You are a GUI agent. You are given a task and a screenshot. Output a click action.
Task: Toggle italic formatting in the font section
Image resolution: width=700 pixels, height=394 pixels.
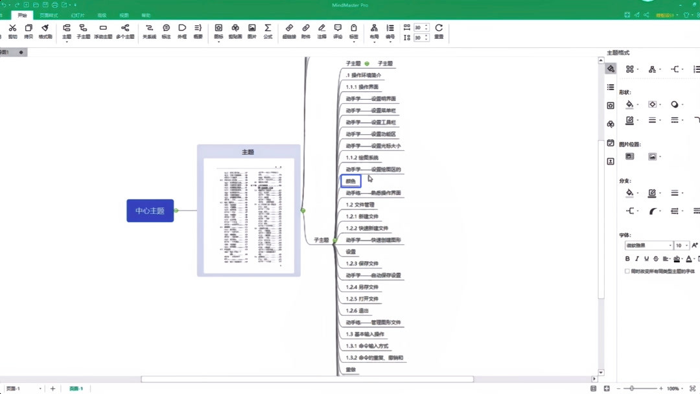(637, 259)
